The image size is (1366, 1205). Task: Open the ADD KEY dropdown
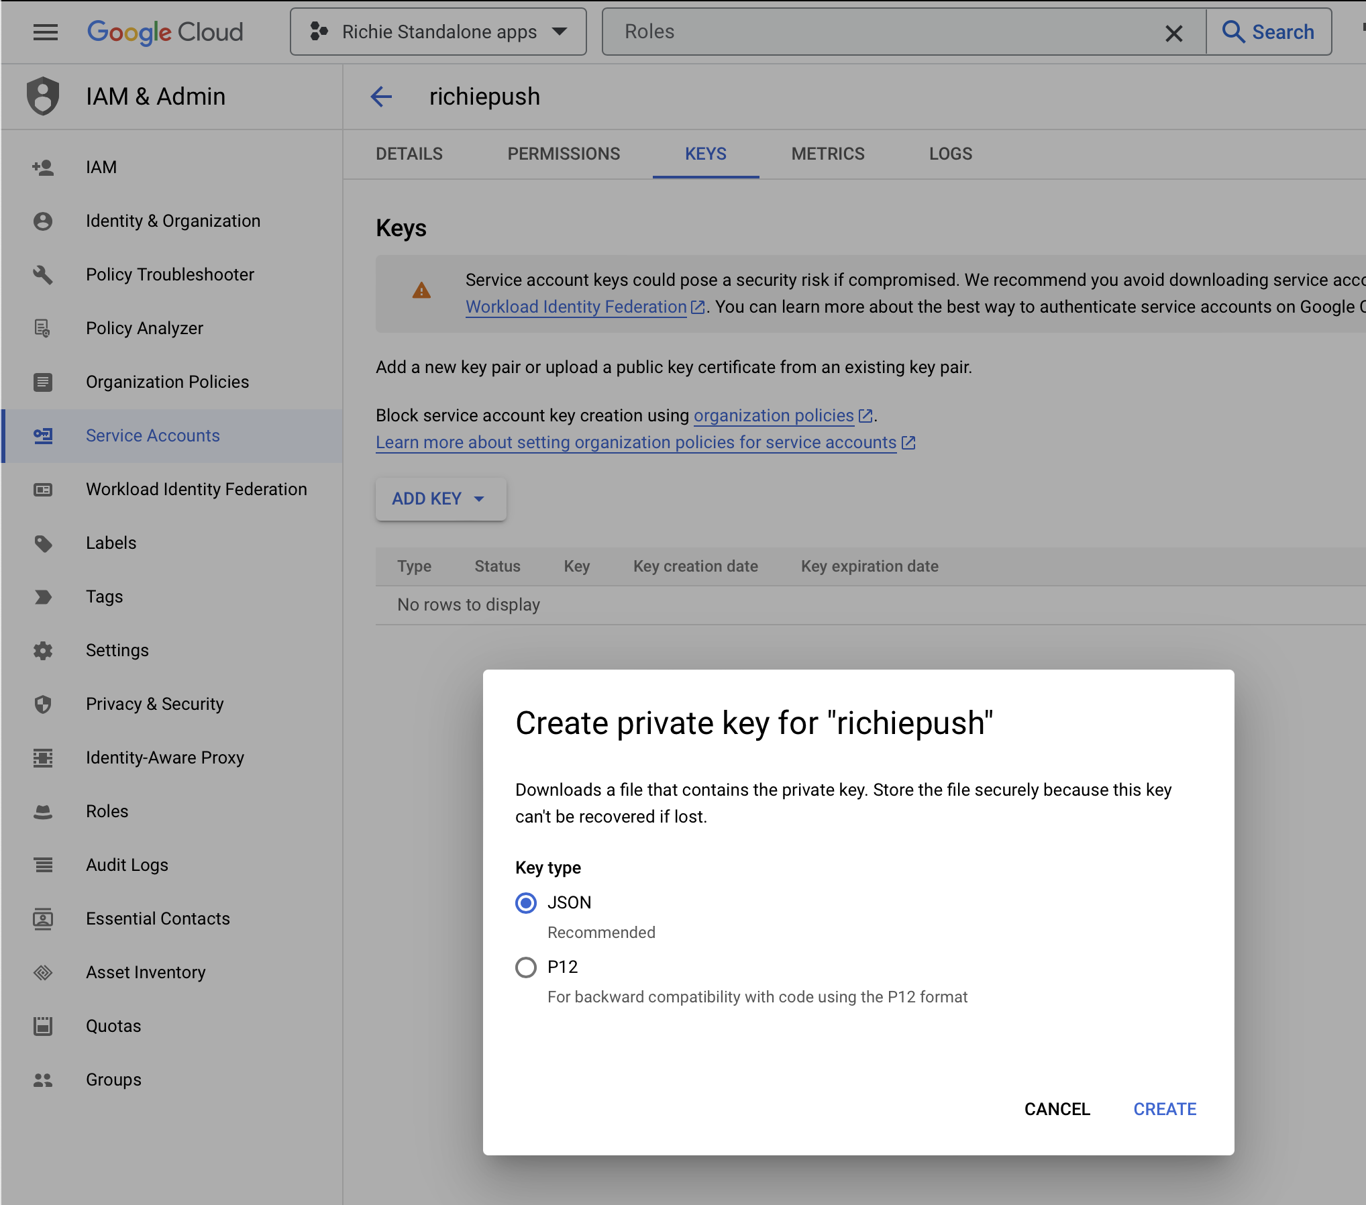(x=440, y=499)
